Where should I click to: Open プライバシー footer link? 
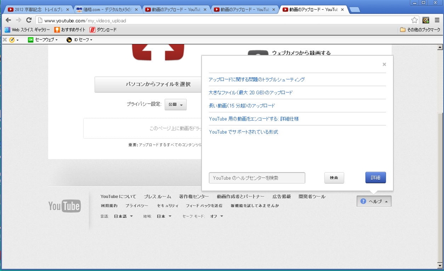pos(137,206)
